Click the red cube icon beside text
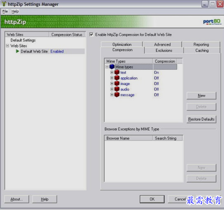224x210 pixels. [117, 72]
